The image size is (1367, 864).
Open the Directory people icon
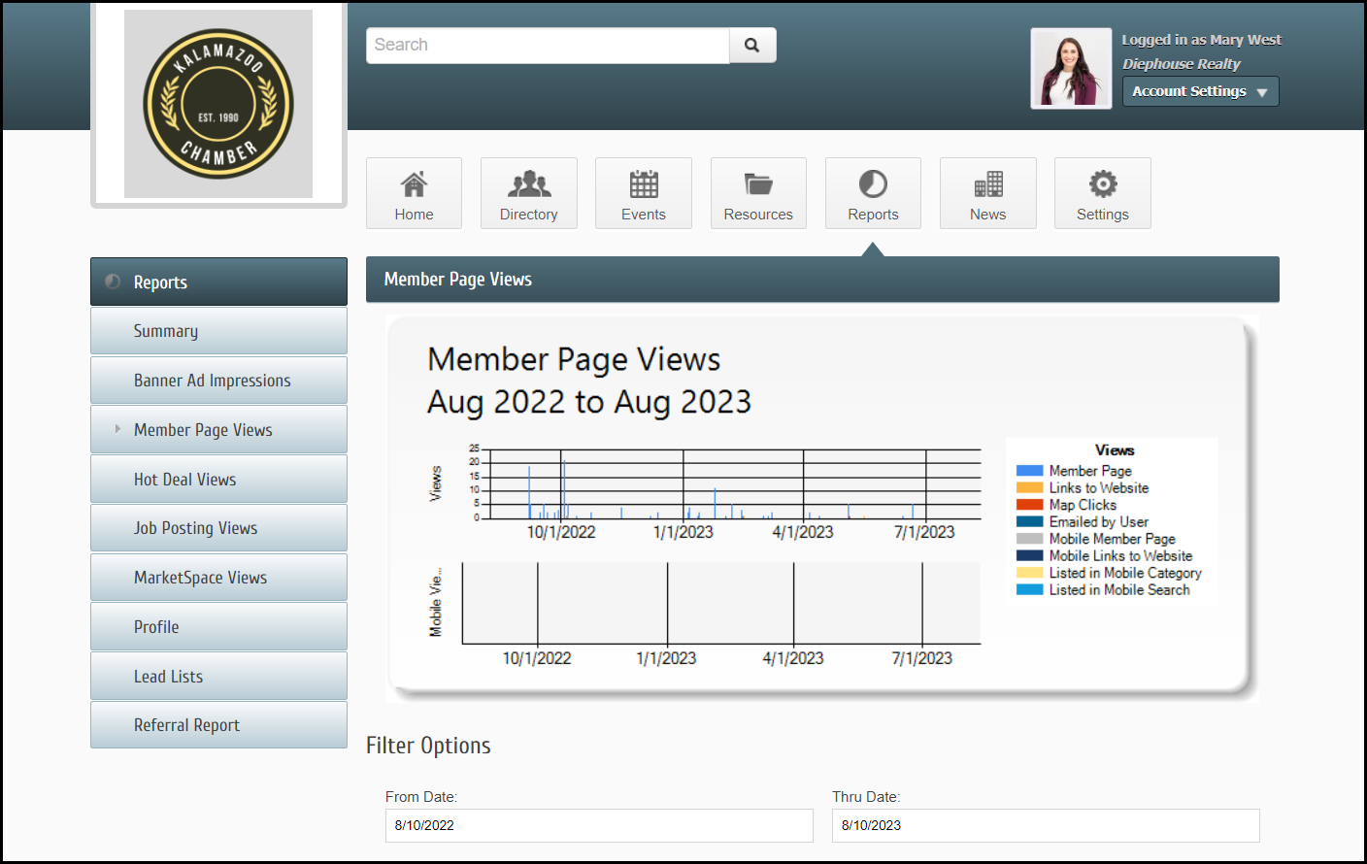coord(529,184)
